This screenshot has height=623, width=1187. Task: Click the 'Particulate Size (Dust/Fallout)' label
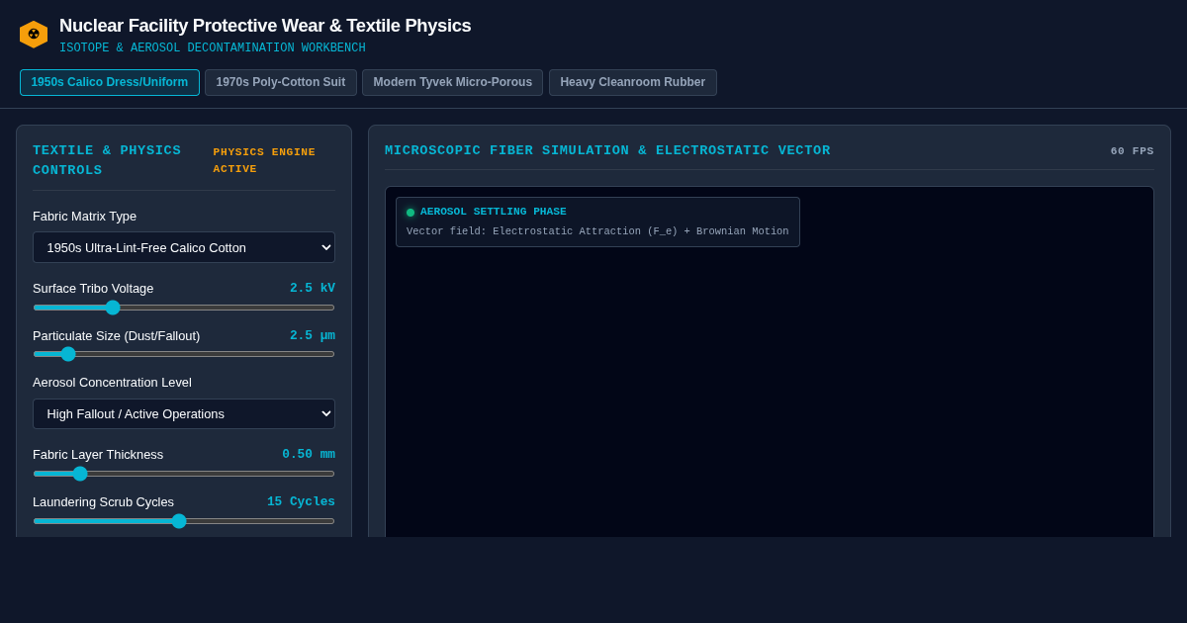click(x=117, y=336)
